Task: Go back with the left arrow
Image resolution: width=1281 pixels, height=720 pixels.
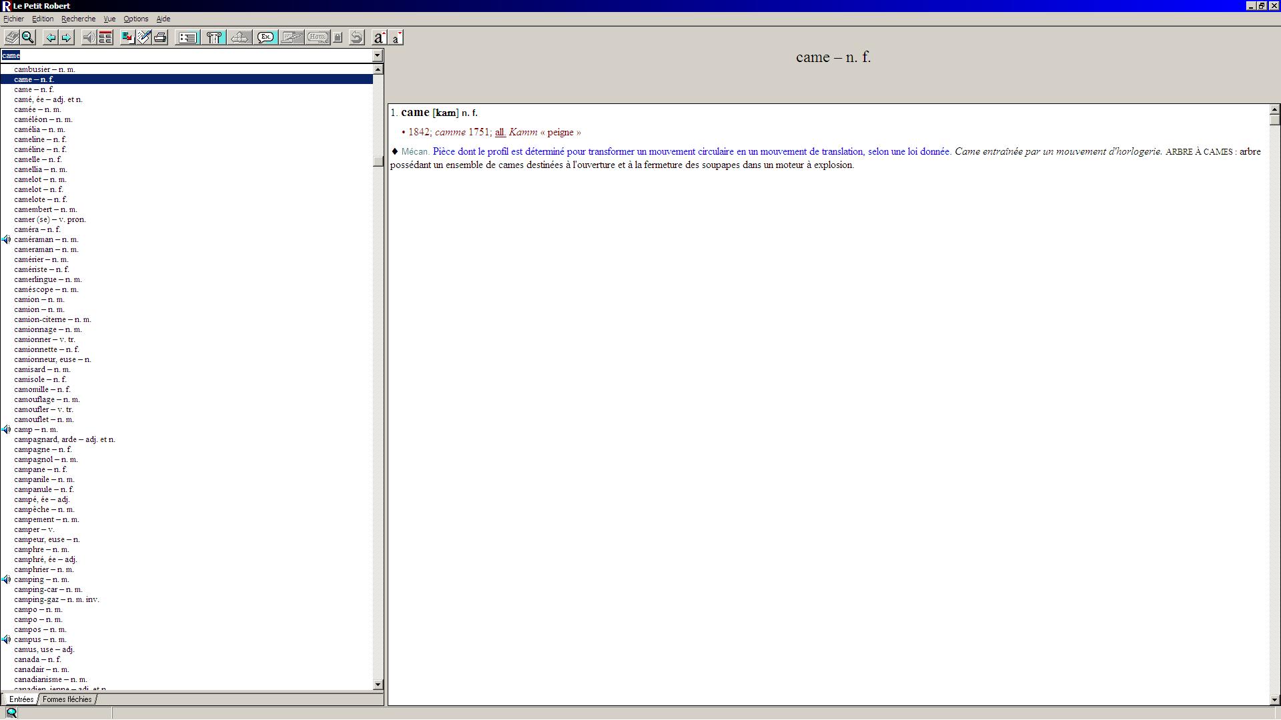Action: (50, 37)
